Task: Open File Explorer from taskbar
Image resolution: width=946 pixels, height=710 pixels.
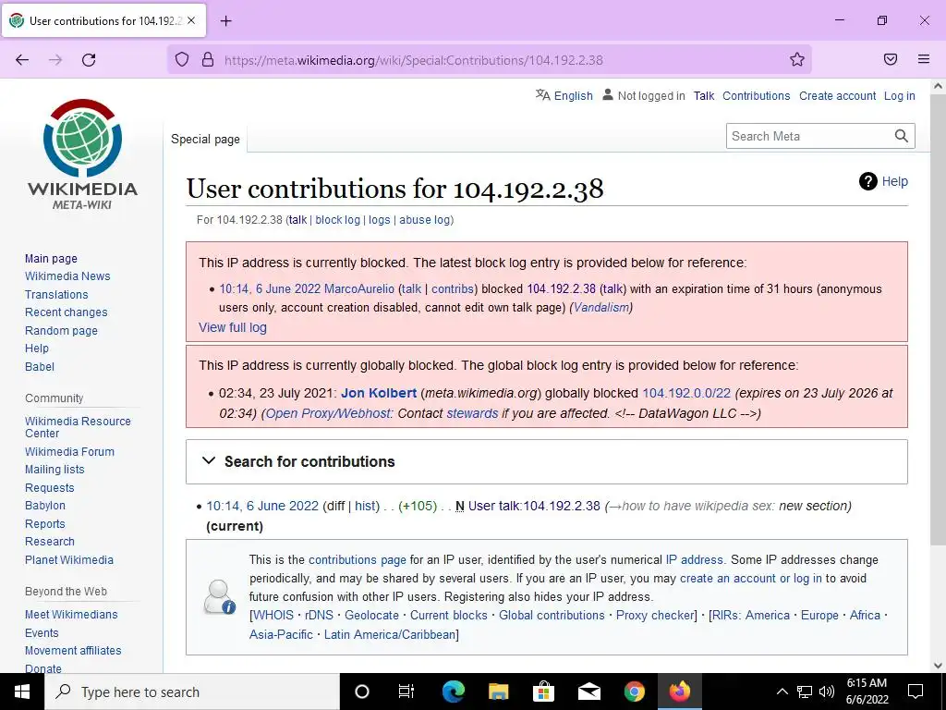Action: click(x=498, y=692)
